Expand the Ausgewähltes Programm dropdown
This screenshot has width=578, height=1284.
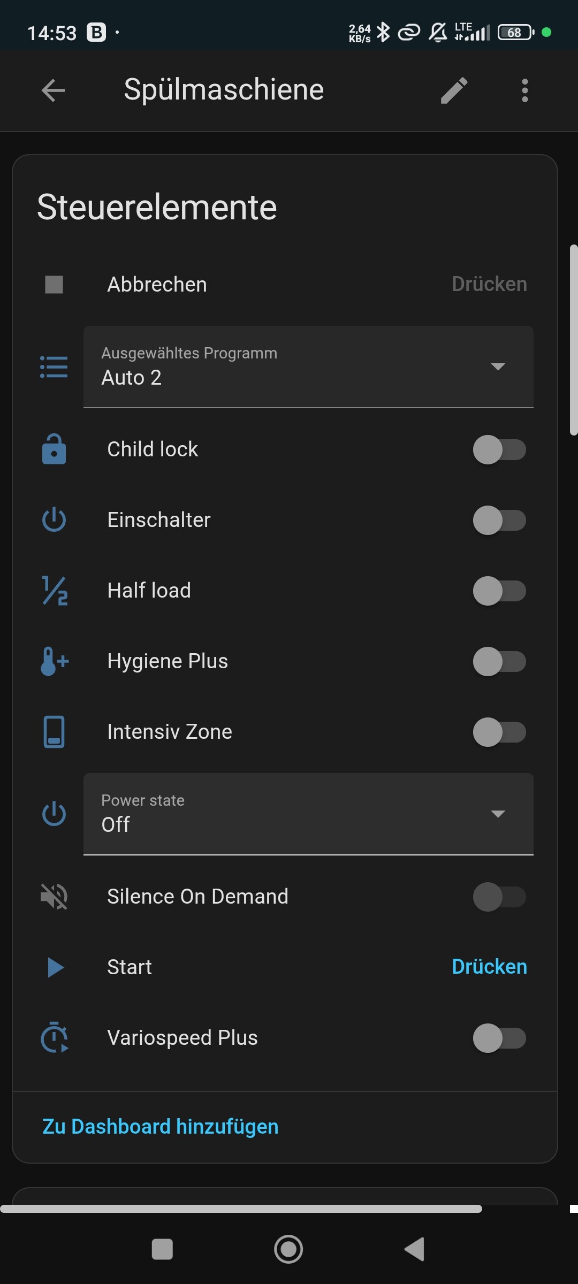pos(308,367)
